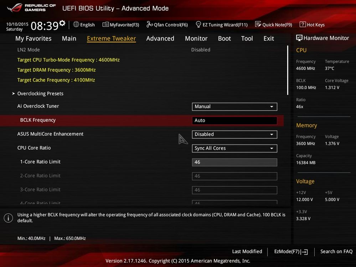
Task: Click the Hardware Monitor screen icon
Action: 299,38
